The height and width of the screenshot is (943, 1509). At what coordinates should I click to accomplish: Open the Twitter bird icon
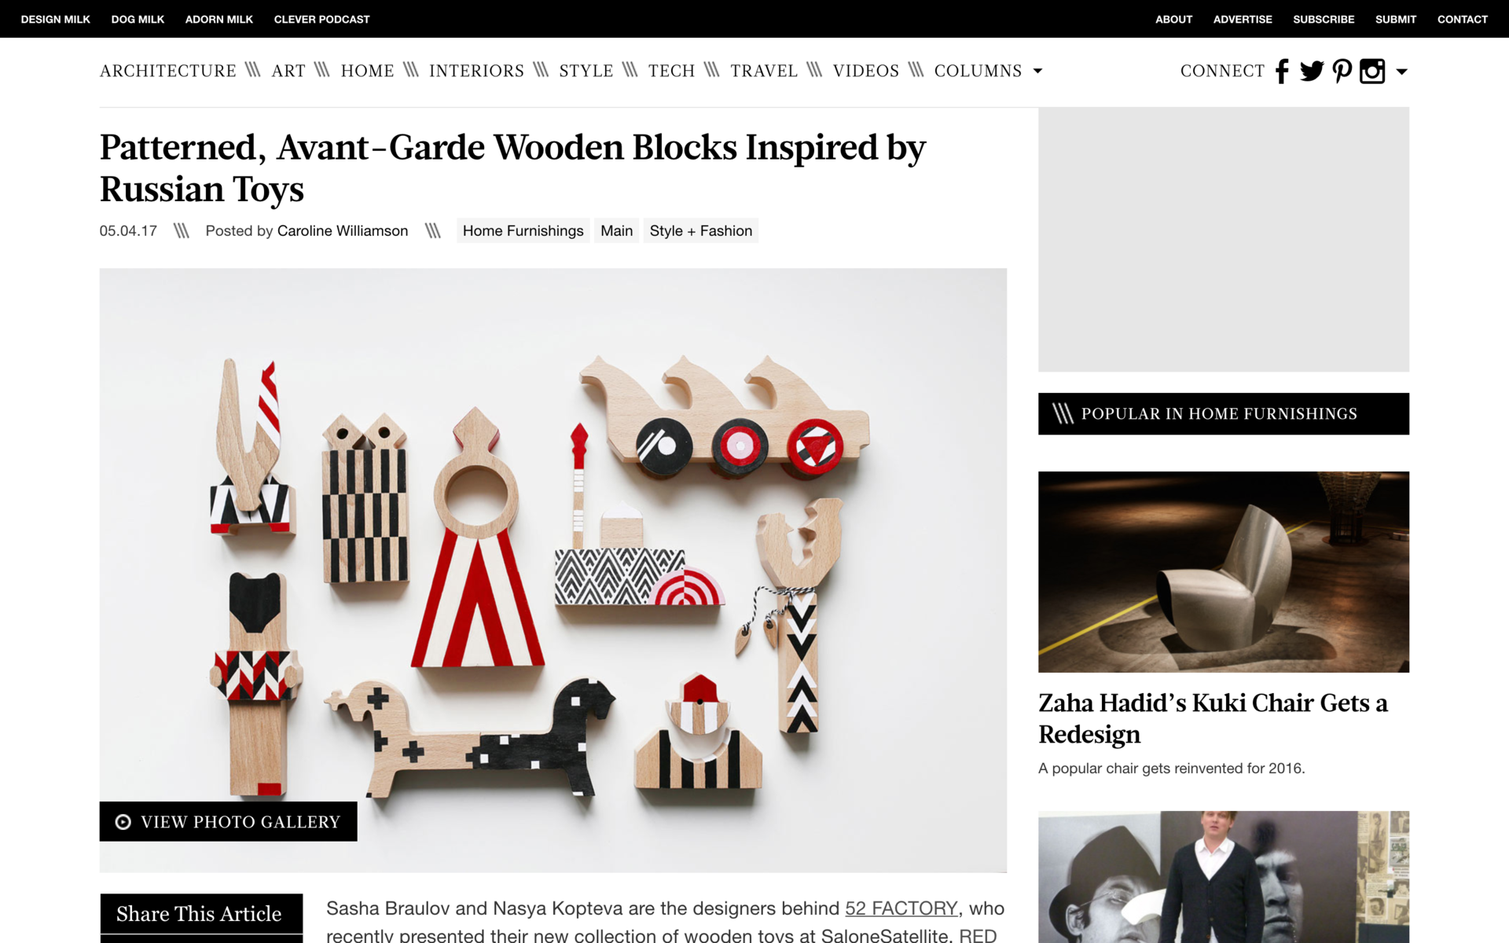[x=1312, y=72]
